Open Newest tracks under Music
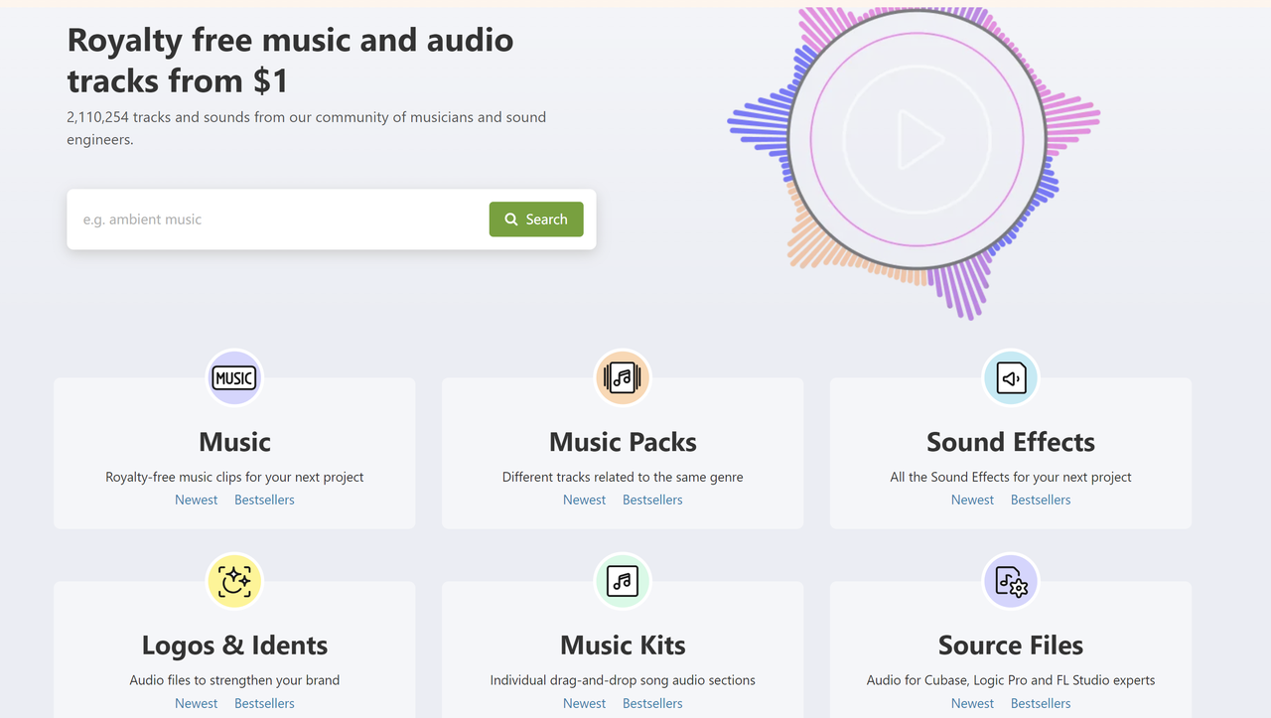 196,500
